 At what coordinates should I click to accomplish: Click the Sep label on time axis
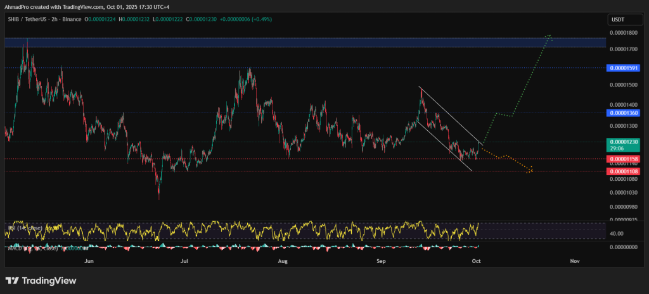point(381,260)
